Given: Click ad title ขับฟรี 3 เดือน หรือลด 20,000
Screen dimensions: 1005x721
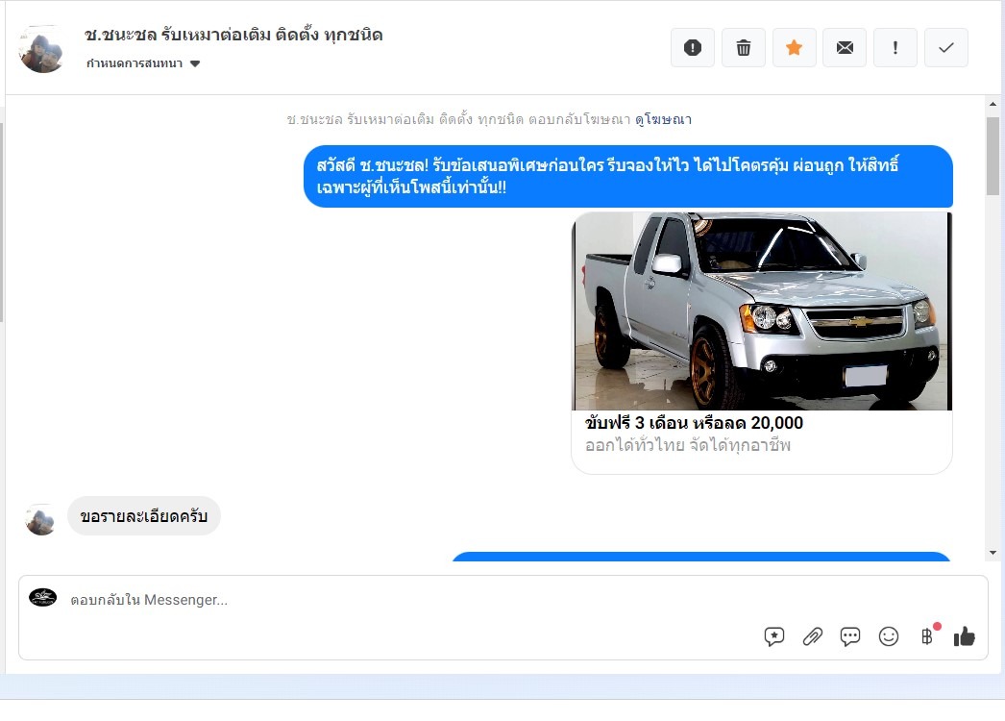Looking at the screenshot, I should tap(694, 423).
